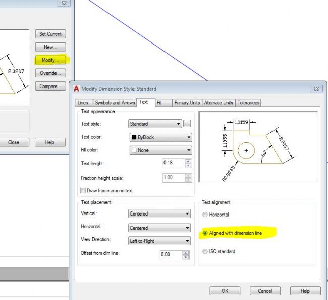Decrease Offset from dim line value
328x300 pixels.
pyautogui.click(x=186, y=258)
